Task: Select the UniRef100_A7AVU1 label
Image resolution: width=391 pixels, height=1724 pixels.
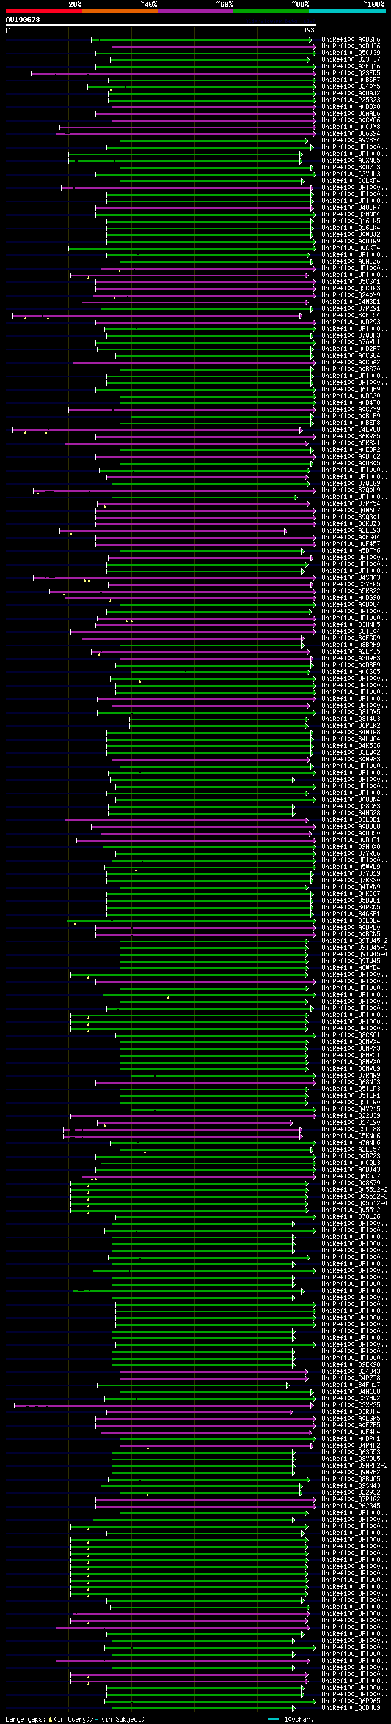Action: [x=351, y=342]
